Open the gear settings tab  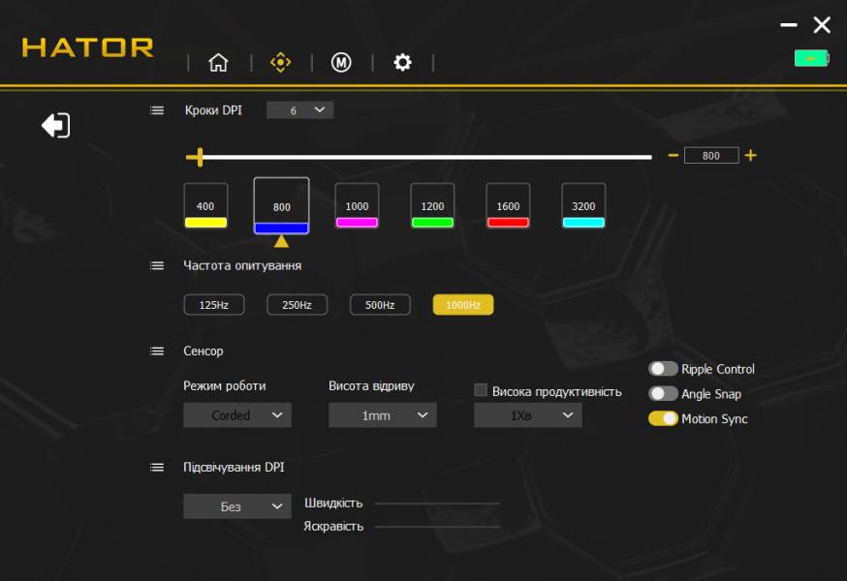click(402, 63)
